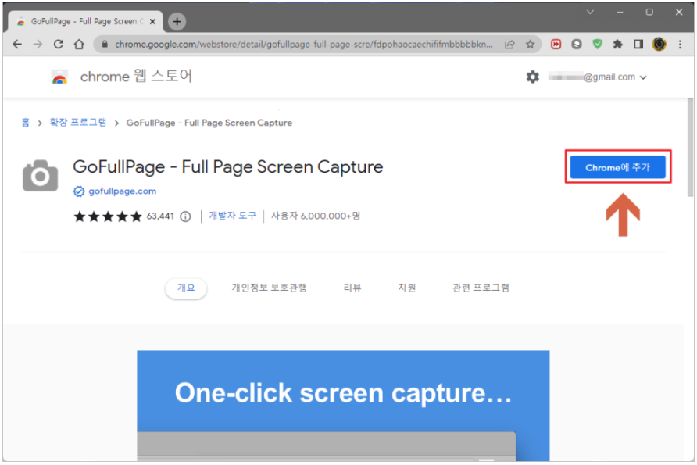Image resolution: width=697 pixels, height=465 pixels.
Task: Click the chrome 웹 스토어 title text
Action: [x=136, y=77]
